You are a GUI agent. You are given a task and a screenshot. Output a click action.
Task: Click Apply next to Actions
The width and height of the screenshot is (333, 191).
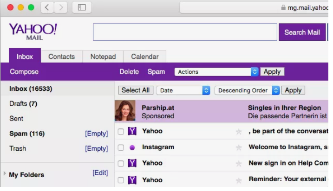(272, 72)
